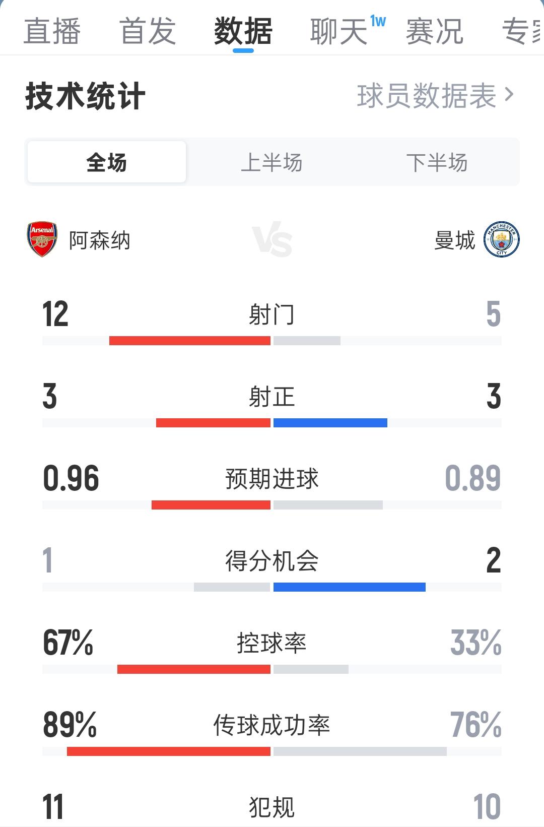
Task: Tap the 阿森纳 team name
Action: [x=100, y=240]
